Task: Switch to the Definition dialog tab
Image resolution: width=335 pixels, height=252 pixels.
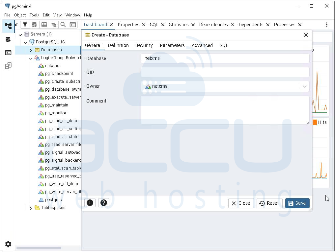Action: (x=118, y=45)
